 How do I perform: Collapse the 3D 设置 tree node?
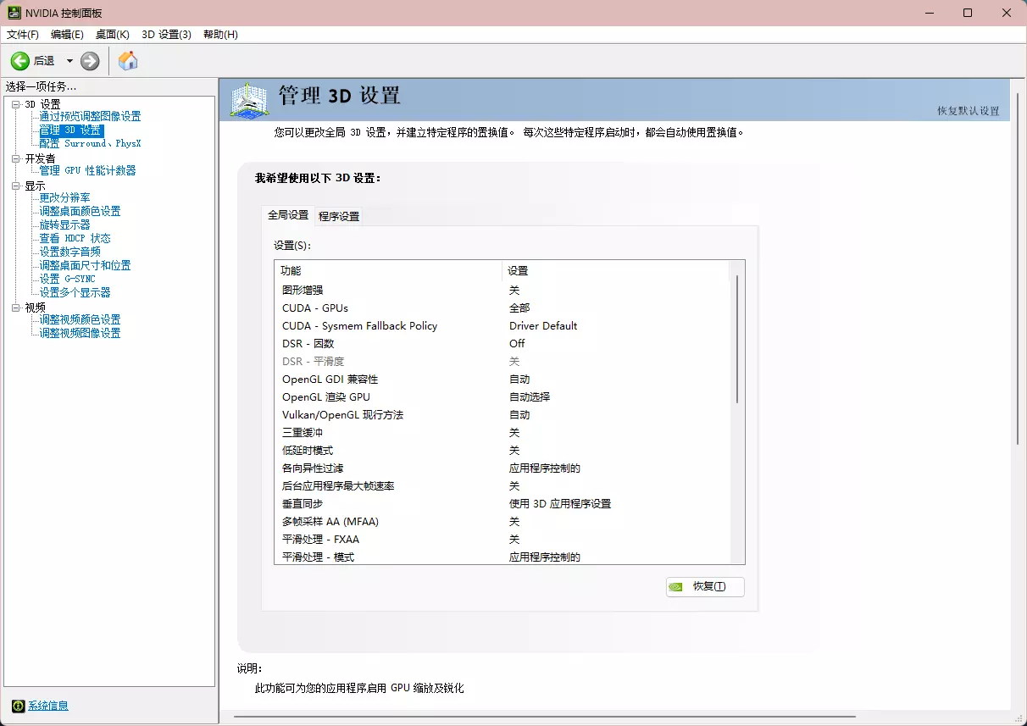pyautogui.click(x=15, y=104)
